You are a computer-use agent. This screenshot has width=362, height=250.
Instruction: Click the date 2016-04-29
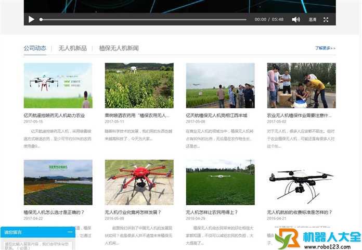pyautogui.click(x=196, y=218)
